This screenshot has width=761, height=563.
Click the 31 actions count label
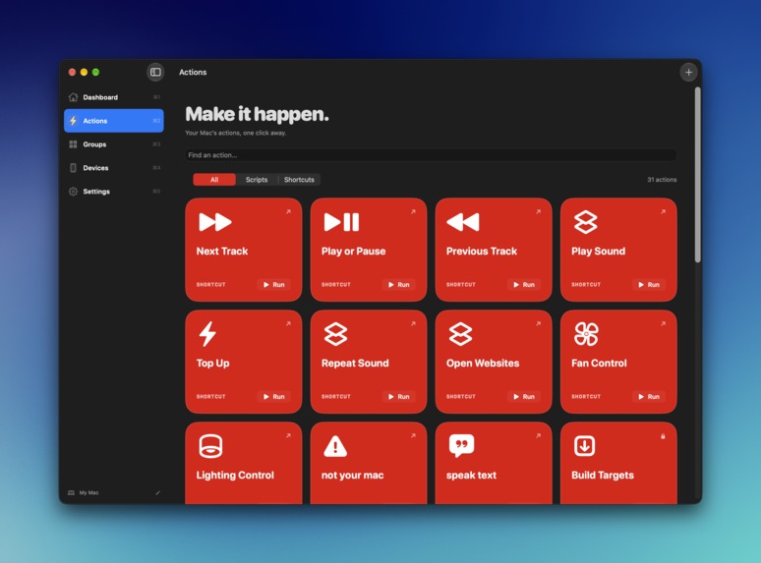[x=662, y=180]
